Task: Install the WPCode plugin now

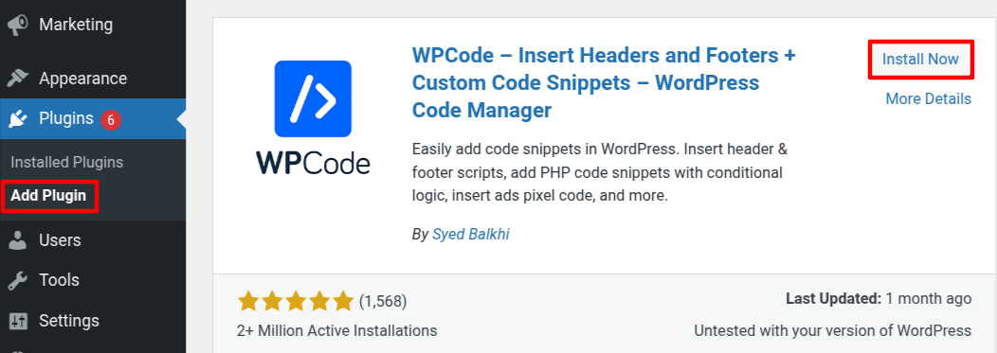Action: 920,59
